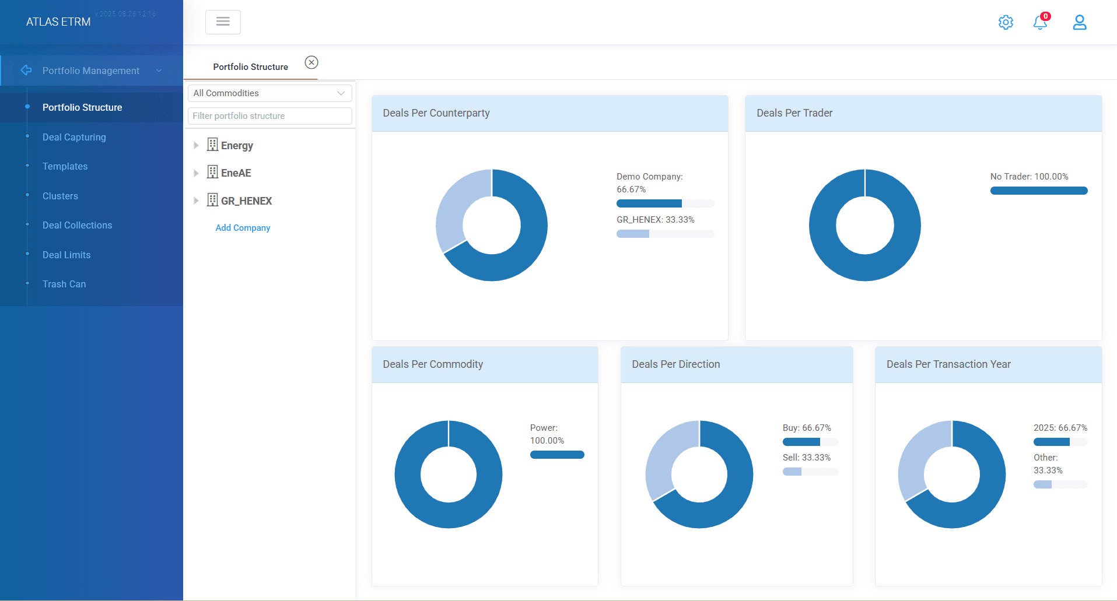Select the Deal Limits menu entry
Viewport: 1117px width, 601px height.
[x=66, y=255]
